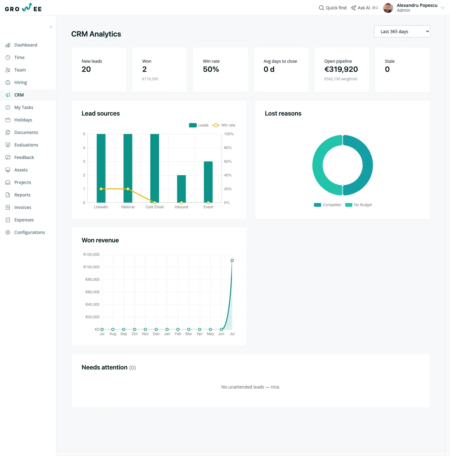Click the Linkedin bar in Lead sources

click(101, 168)
